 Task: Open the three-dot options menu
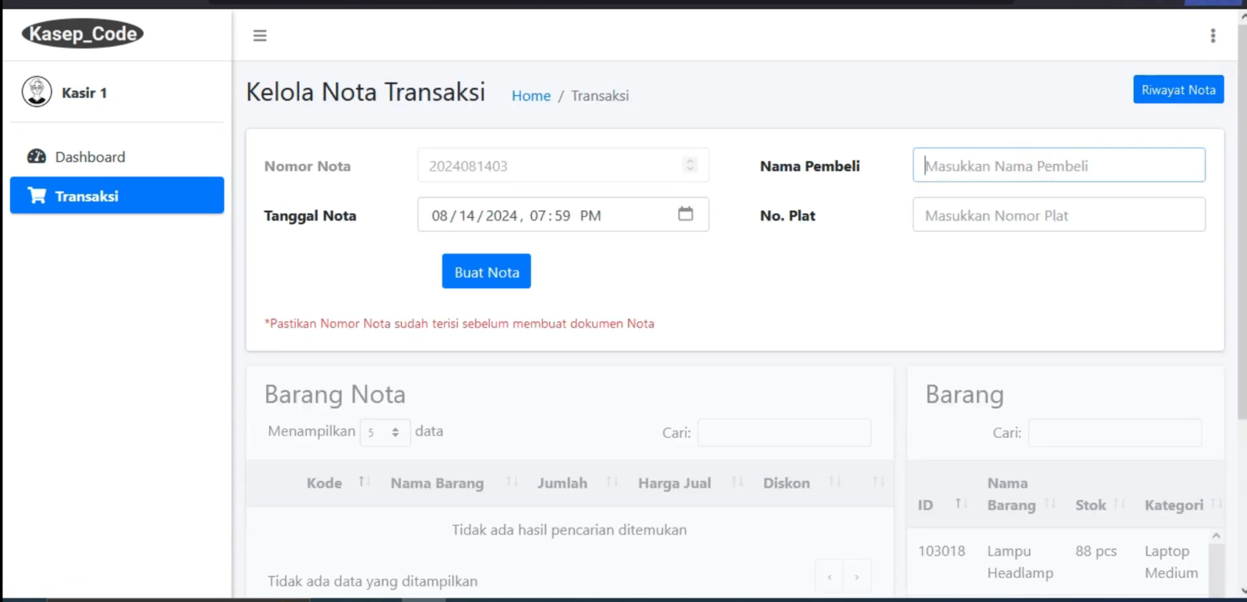click(x=1213, y=36)
